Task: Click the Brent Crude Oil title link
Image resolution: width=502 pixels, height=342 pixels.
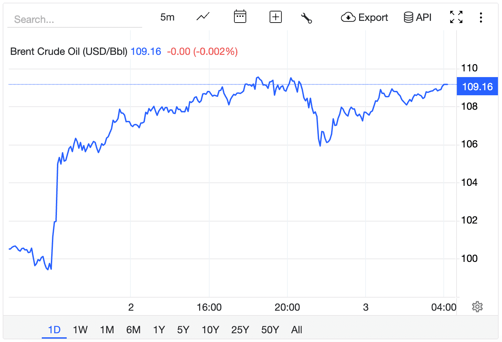Action: tap(68, 51)
